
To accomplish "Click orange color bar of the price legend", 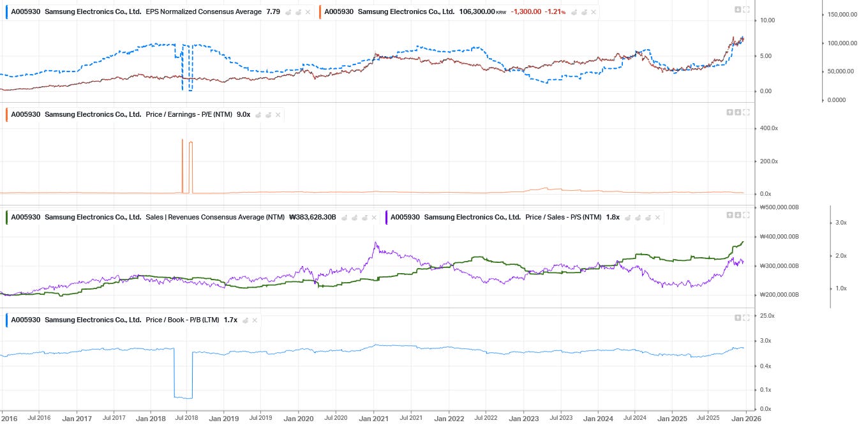I will click(320, 12).
